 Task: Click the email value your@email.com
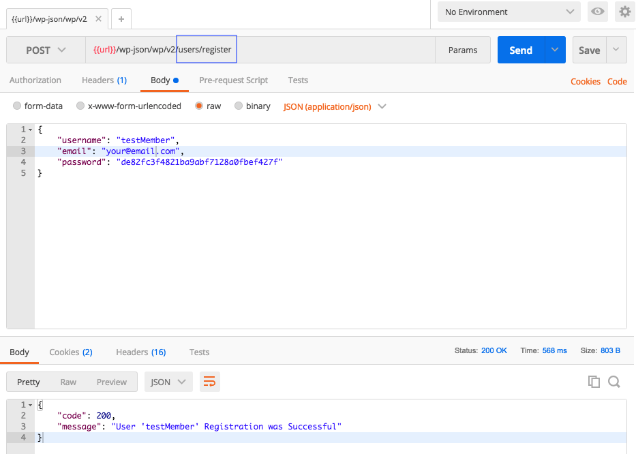coord(140,151)
